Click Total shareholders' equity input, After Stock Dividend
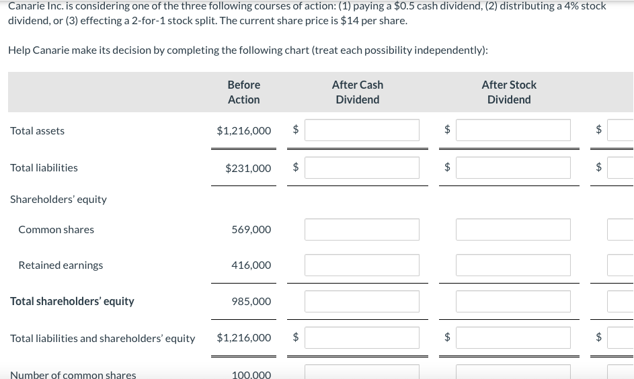The image size is (634, 379). coord(513,302)
